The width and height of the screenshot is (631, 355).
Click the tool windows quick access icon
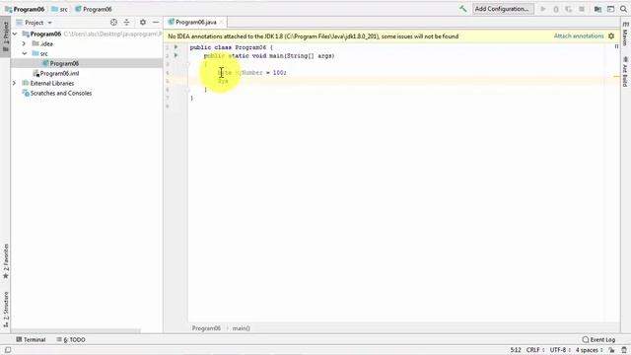click(x=8, y=350)
